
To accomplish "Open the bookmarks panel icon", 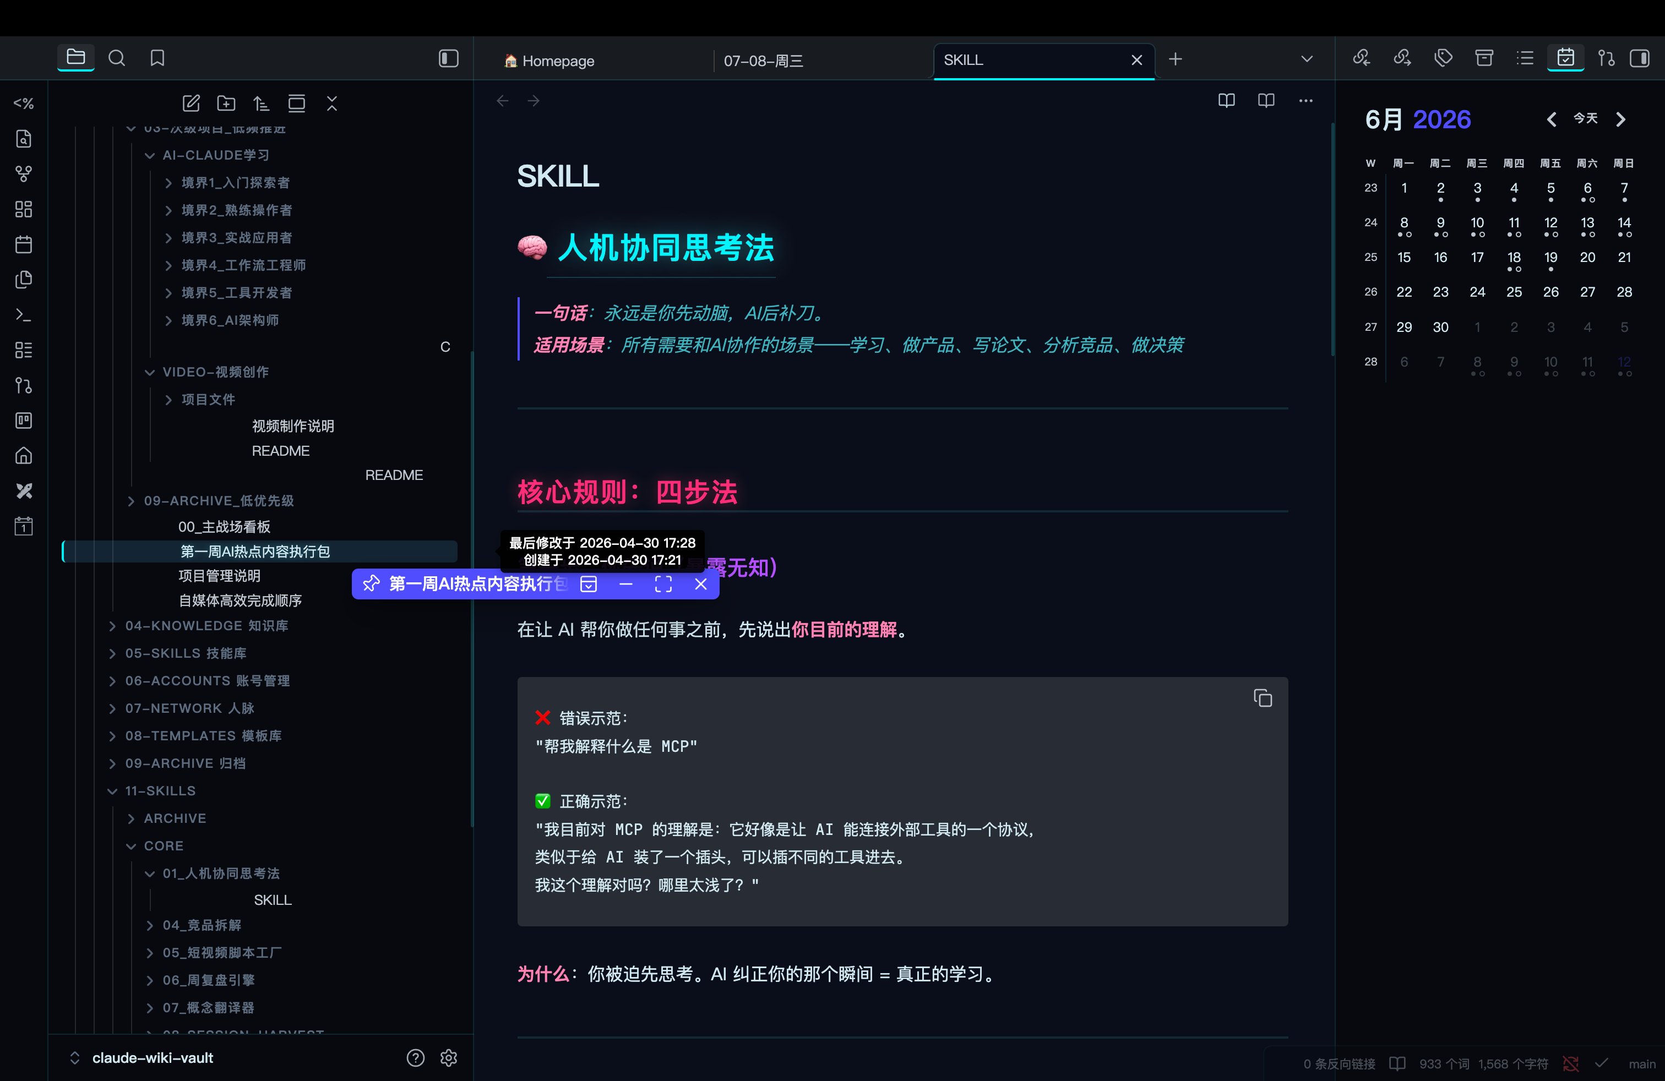I will (x=157, y=58).
